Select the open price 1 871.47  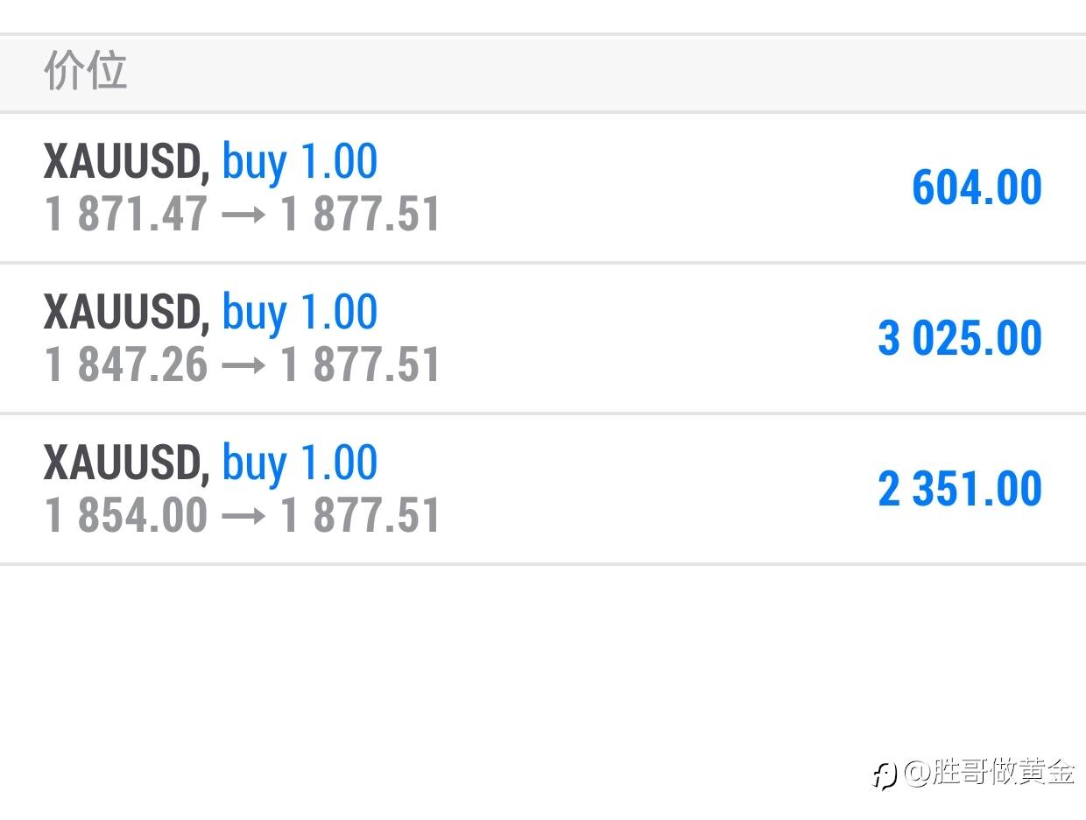pos(126,215)
